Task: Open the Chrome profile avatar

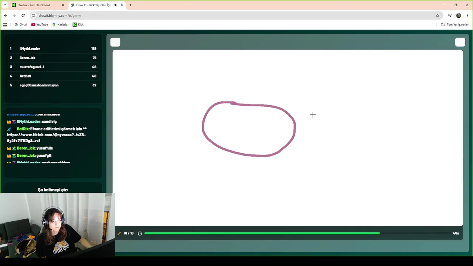Action: 459,16
